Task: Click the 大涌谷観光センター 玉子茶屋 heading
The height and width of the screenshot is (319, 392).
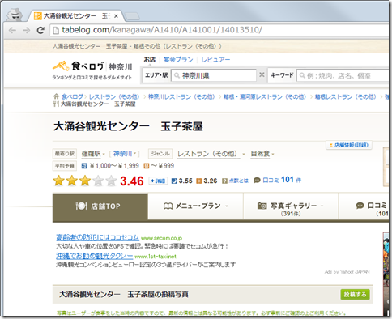Action: point(128,126)
